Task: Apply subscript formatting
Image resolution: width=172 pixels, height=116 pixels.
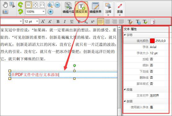Action: click(x=86, y=22)
